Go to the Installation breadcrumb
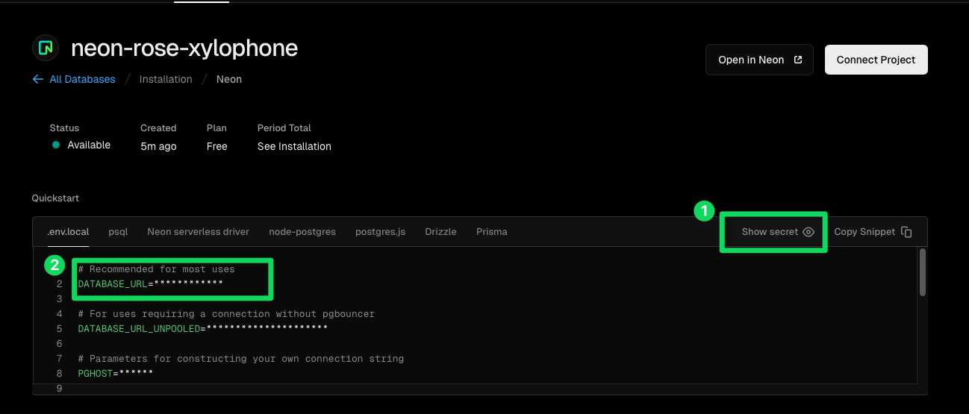This screenshot has width=969, height=414. point(166,79)
